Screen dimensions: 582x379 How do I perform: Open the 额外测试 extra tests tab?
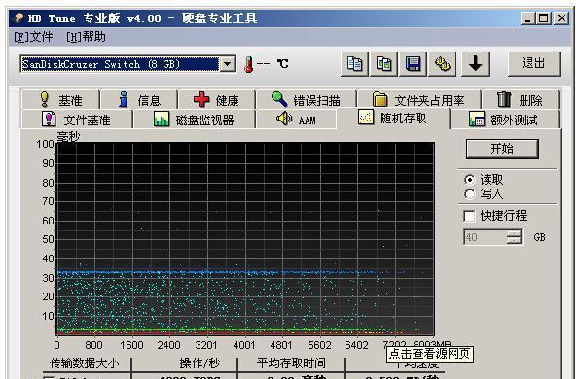tap(504, 120)
